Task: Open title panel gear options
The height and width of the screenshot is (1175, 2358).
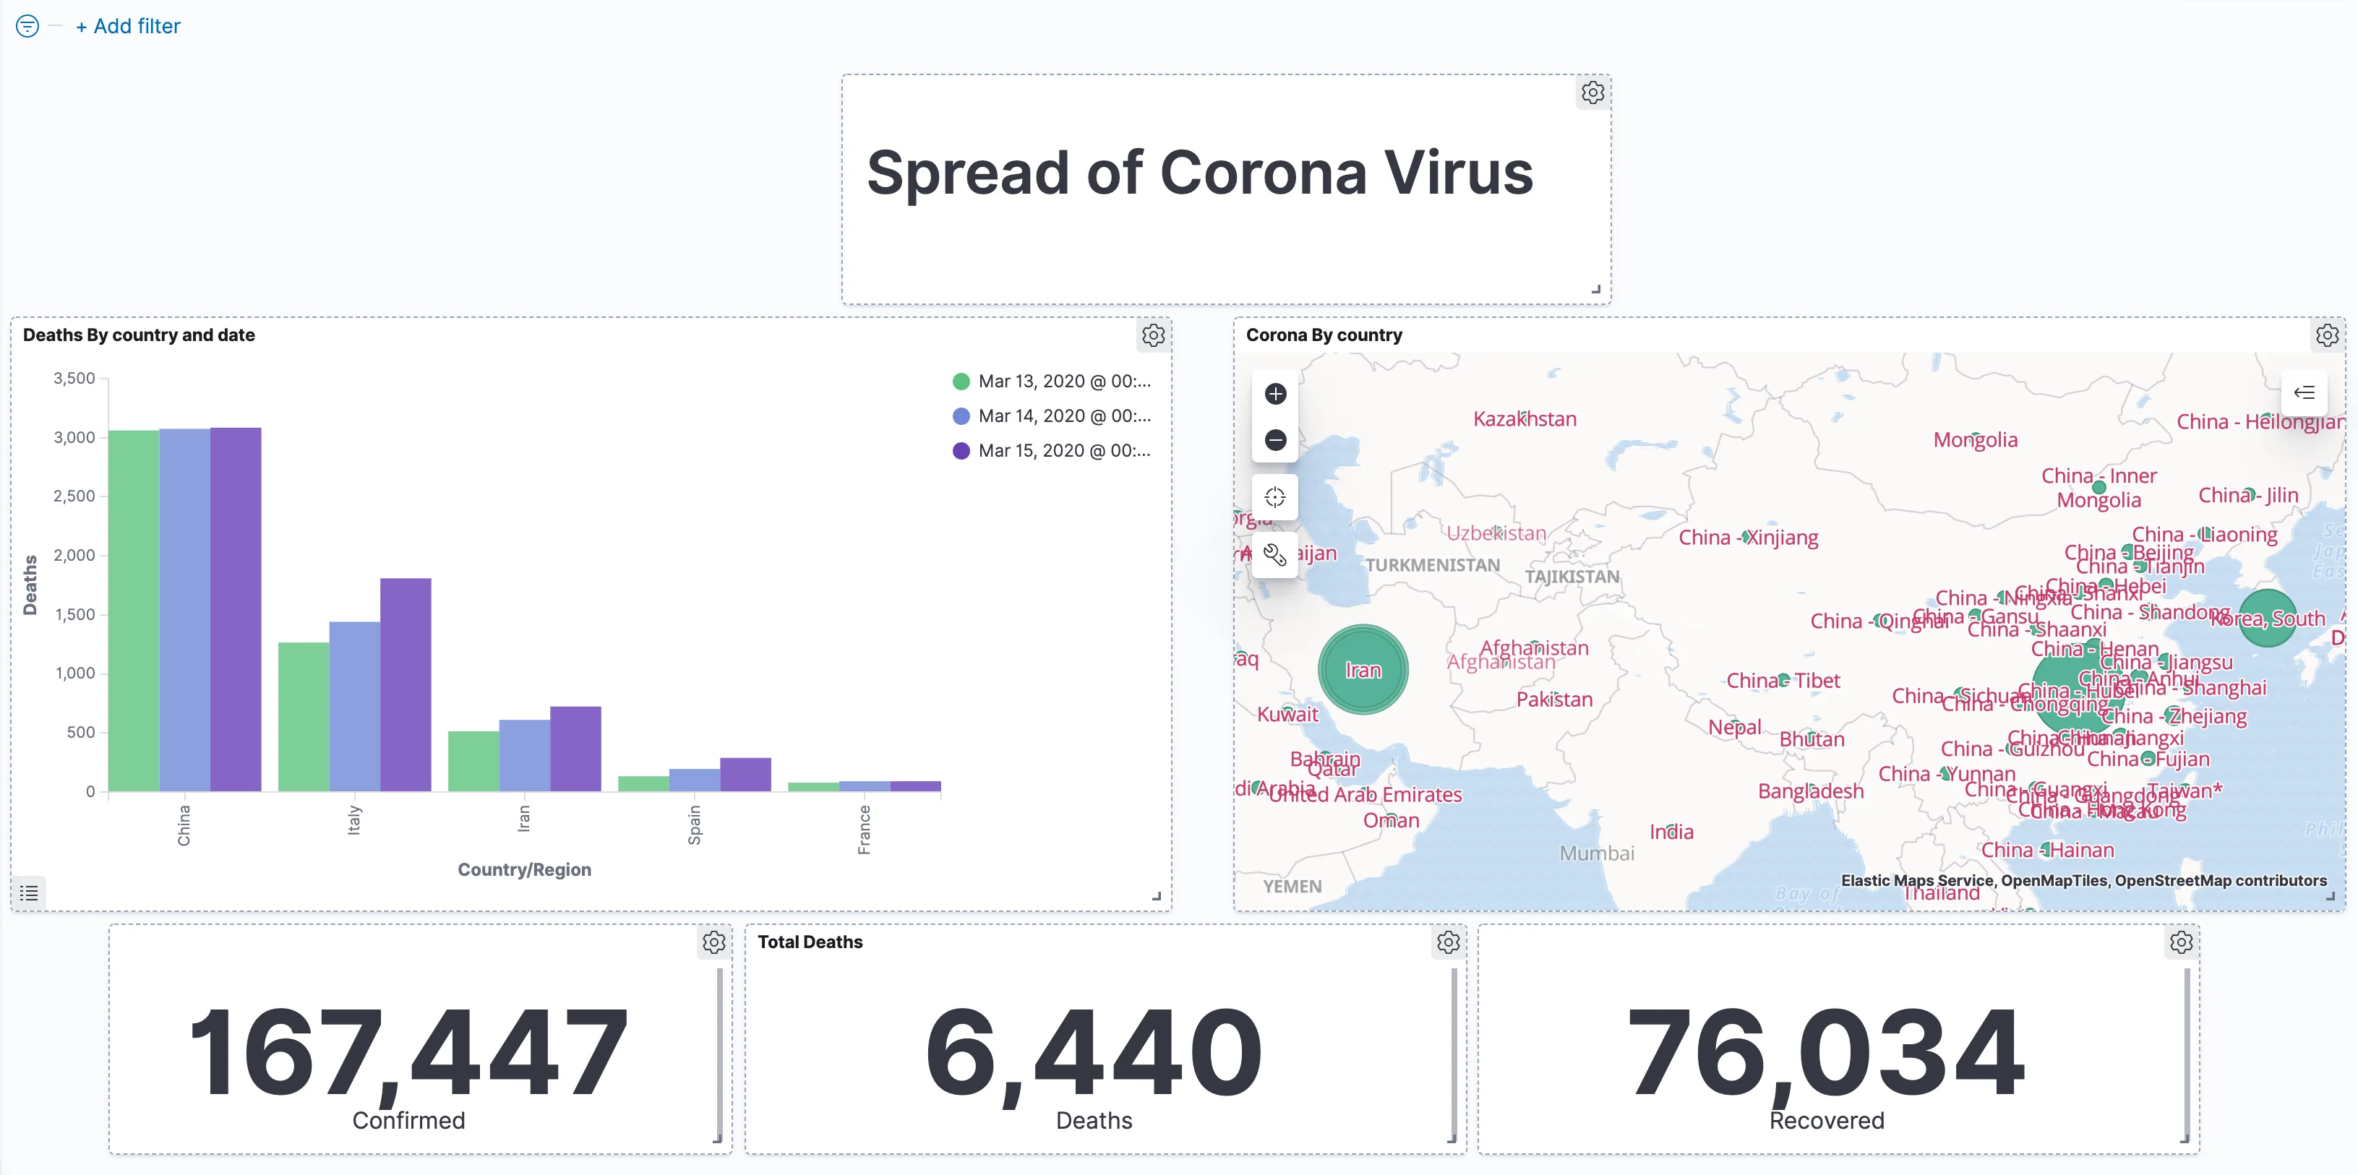Action: (1592, 92)
